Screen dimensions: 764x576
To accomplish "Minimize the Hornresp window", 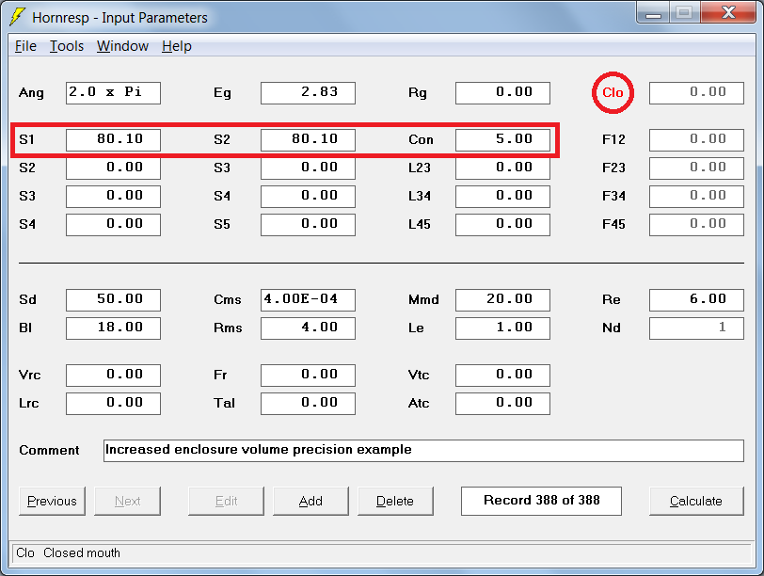I will [653, 12].
